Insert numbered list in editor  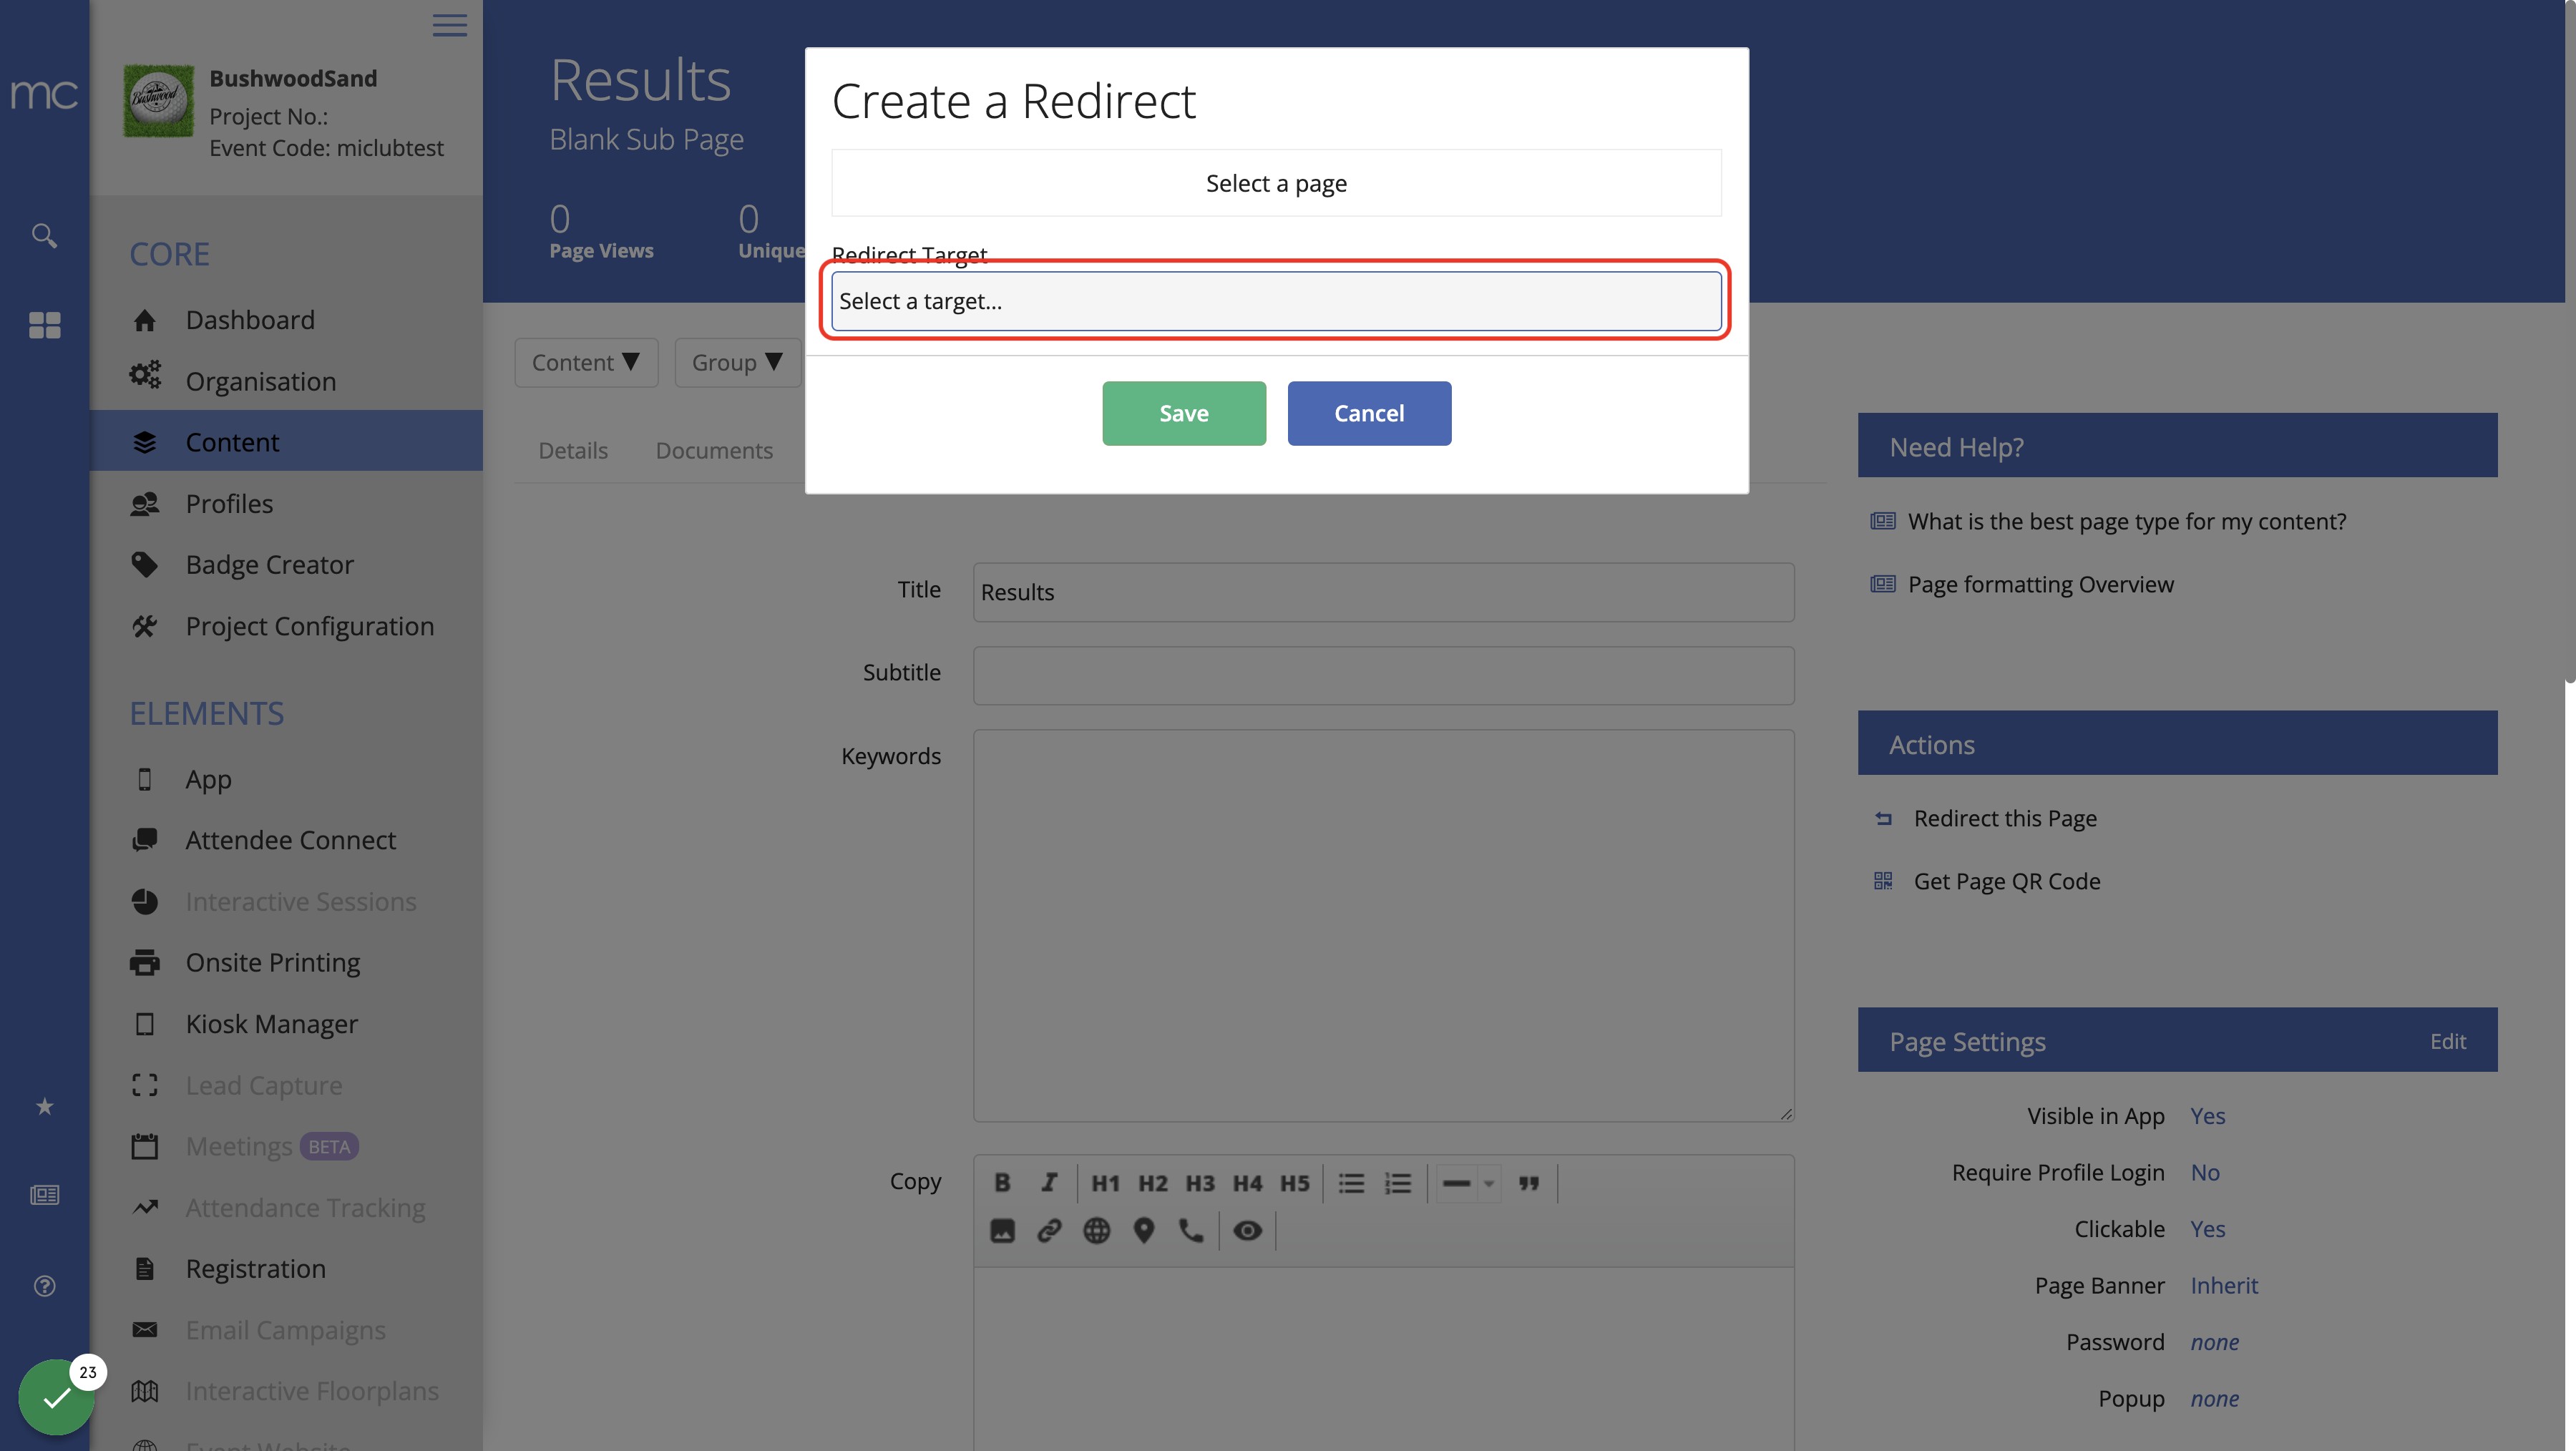tap(1398, 1183)
